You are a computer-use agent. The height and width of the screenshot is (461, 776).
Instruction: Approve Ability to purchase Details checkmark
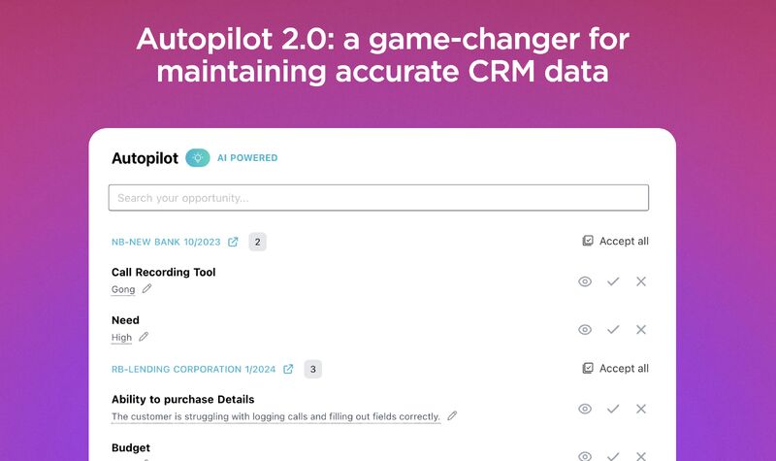[x=613, y=409]
